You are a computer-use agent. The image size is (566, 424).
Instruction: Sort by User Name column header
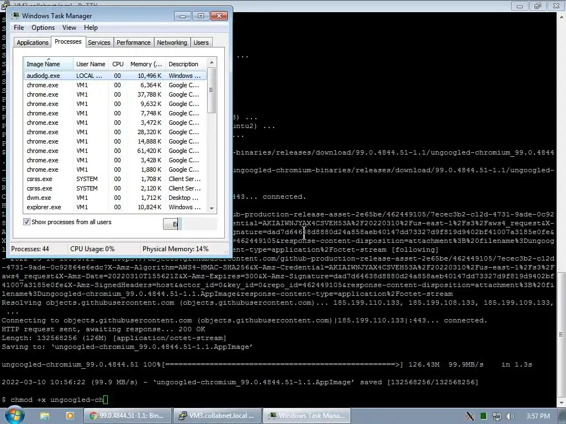tap(91, 64)
